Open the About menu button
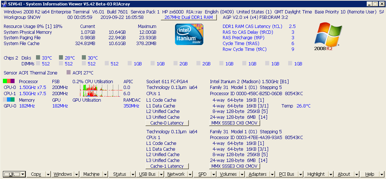Viewport: 386px width, 179px height. [x=344, y=174]
